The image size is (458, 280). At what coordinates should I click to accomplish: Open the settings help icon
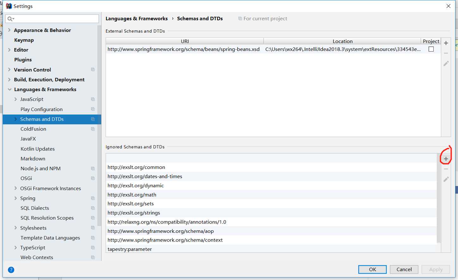[11, 270]
